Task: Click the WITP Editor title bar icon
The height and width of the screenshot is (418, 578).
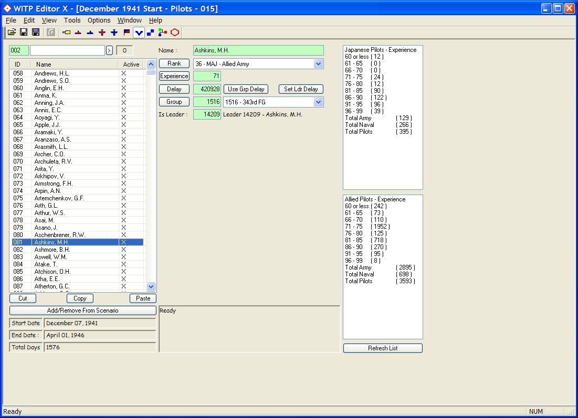Action: coord(7,8)
